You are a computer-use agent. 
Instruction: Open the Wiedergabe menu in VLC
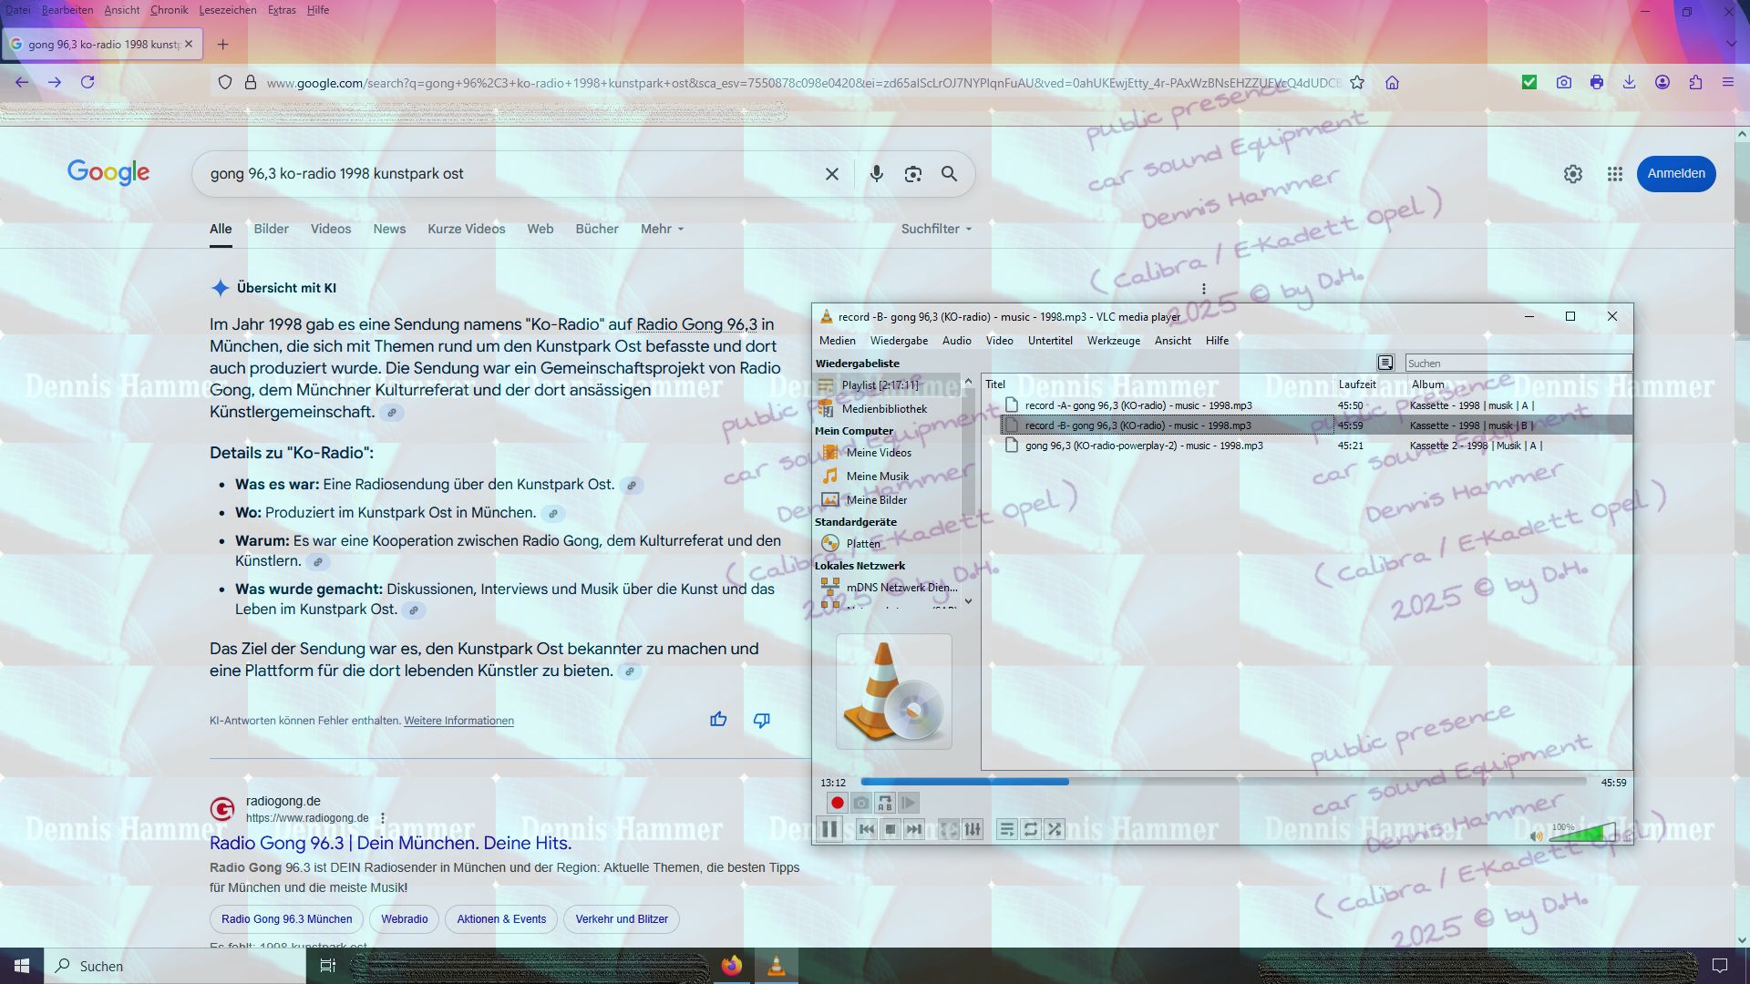point(898,341)
